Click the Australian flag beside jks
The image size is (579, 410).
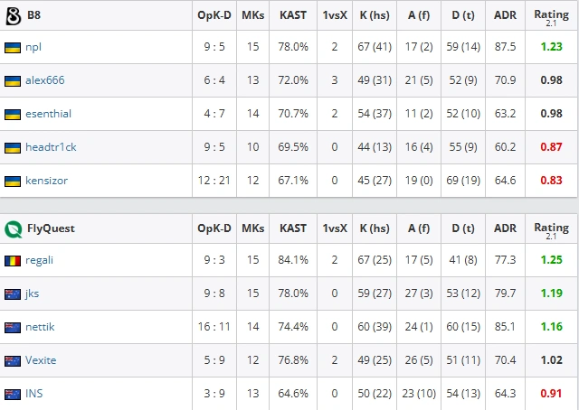(x=13, y=294)
